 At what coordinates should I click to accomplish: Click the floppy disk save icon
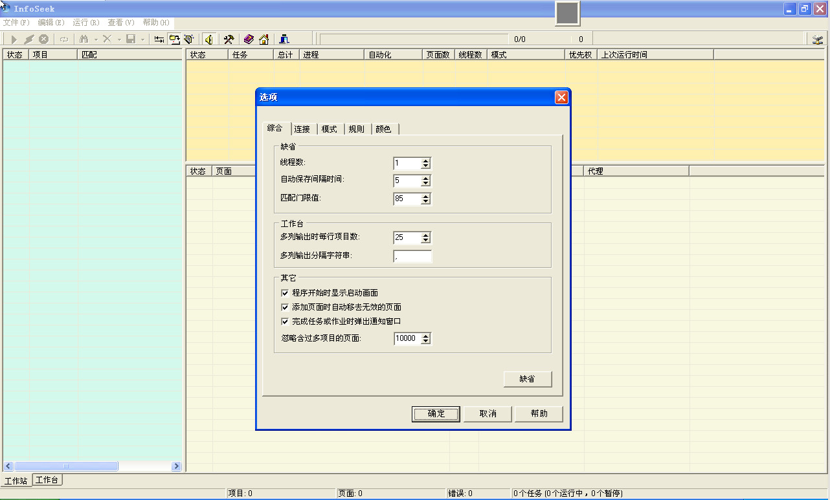click(131, 39)
